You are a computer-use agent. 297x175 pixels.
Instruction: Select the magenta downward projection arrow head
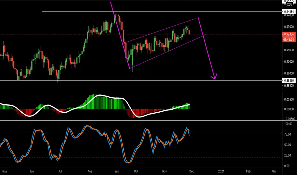click(214, 77)
